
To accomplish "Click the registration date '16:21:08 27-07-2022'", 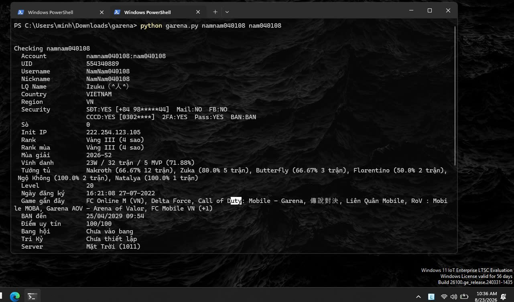I will (x=120, y=193).
